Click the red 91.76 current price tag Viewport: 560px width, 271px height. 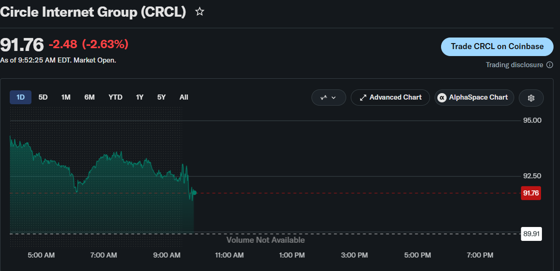tap(531, 193)
